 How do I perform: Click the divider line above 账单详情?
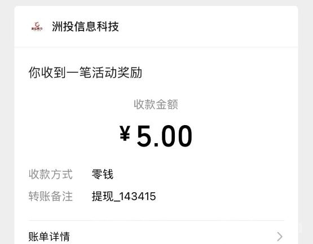click(156, 221)
